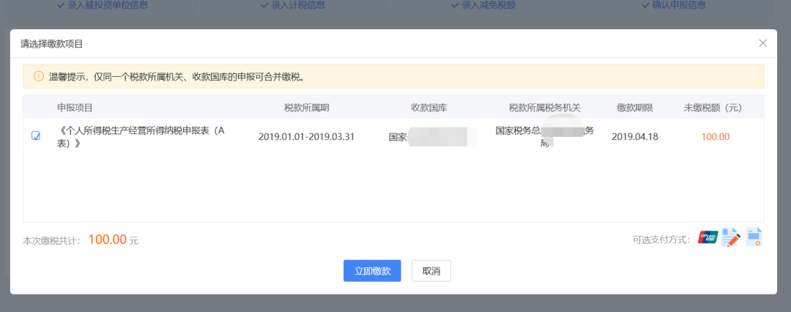
Task: Click the 税款所属期 column header
Action: pyautogui.click(x=306, y=108)
